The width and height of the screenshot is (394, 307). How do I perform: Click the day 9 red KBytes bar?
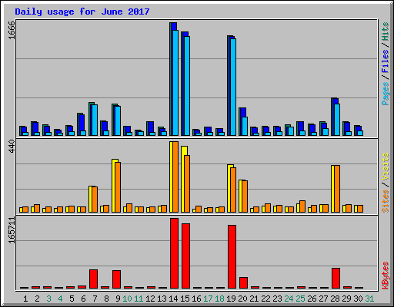(116, 279)
